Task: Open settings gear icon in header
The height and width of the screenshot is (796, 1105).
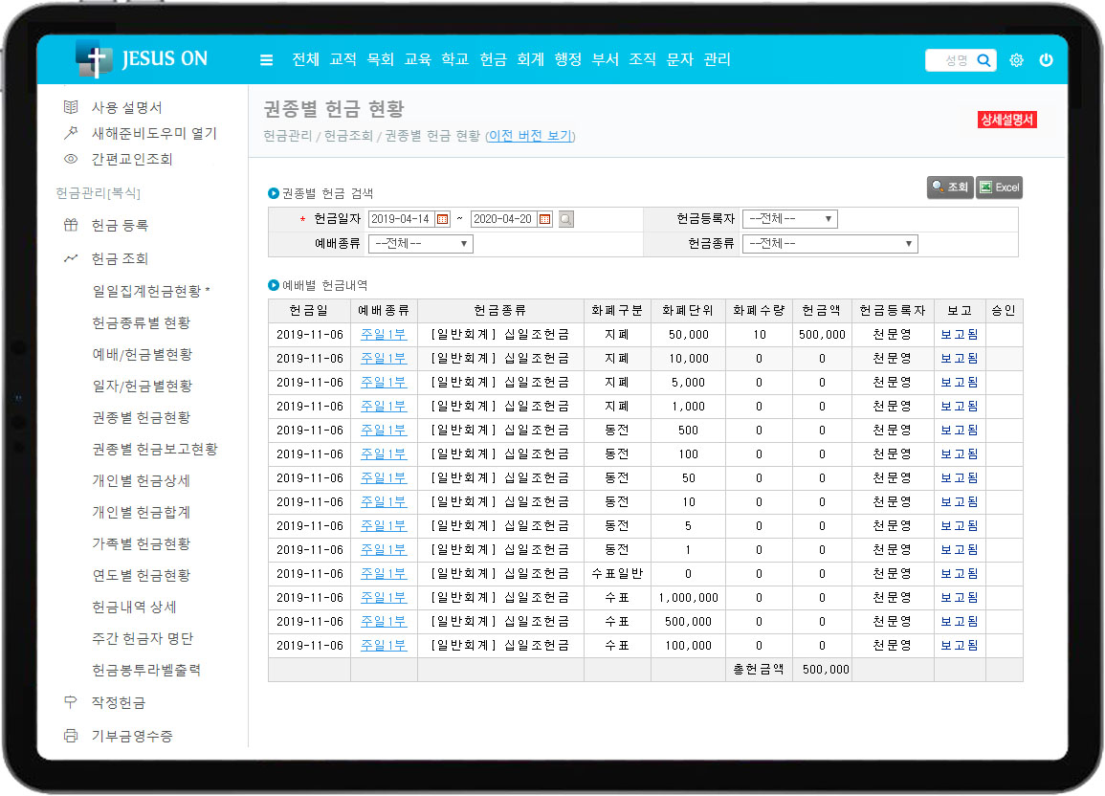Action: (1016, 60)
